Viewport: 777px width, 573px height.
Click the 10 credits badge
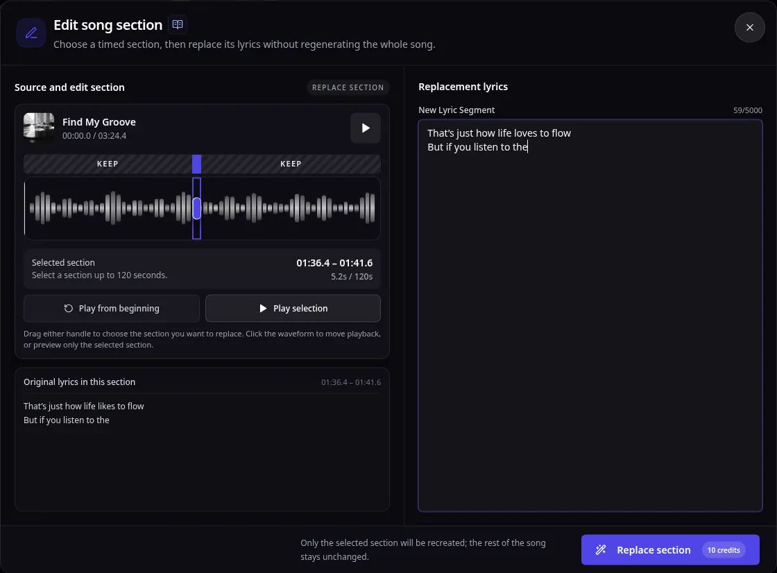pyautogui.click(x=724, y=550)
